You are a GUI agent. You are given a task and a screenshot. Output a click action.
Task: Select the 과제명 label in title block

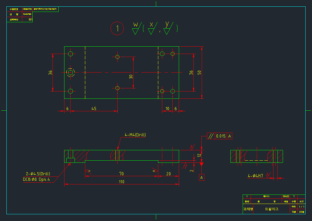click(x=248, y=209)
